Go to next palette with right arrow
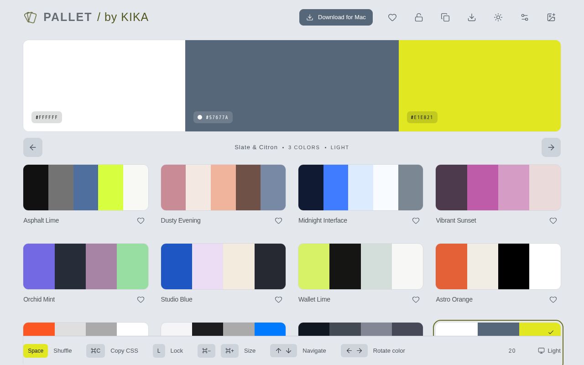Screen dimensions: 584x365 551,147
